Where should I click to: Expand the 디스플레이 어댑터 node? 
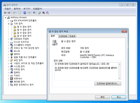click(9, 45)
